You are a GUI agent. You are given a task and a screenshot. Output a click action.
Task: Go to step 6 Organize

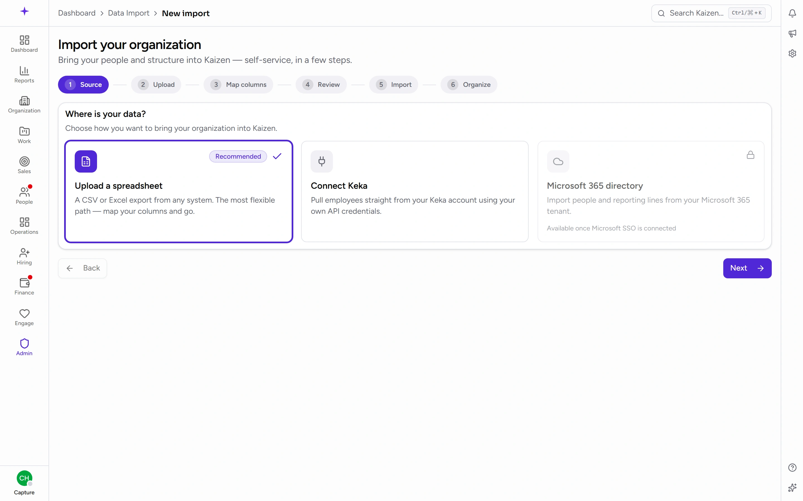point(468,85)
